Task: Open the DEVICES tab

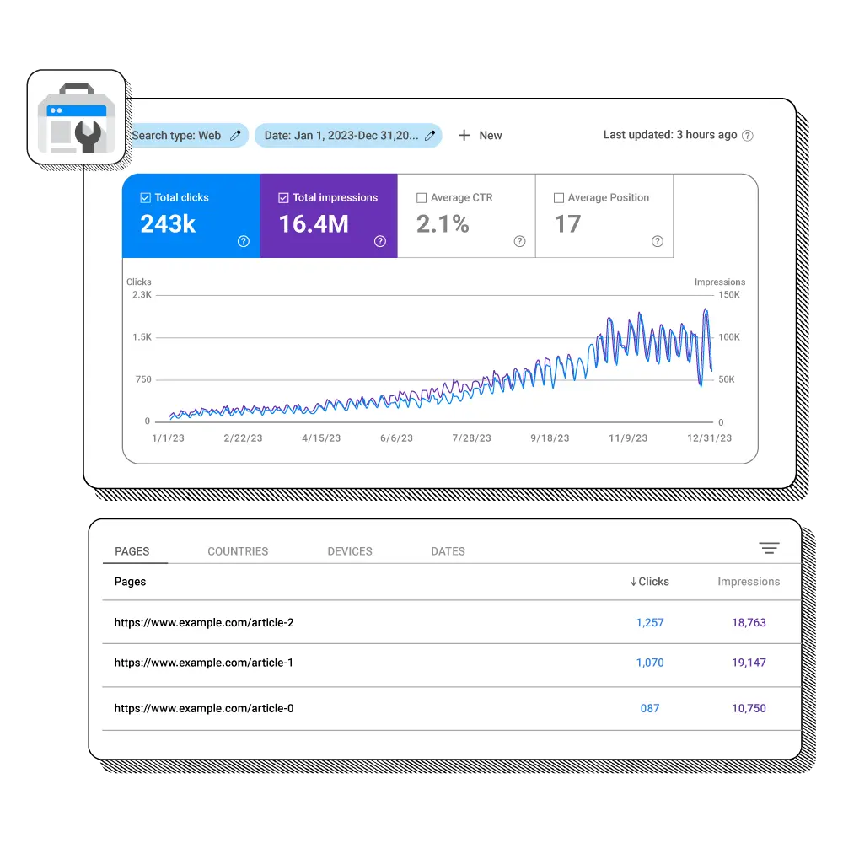Action: pos(350,551)
